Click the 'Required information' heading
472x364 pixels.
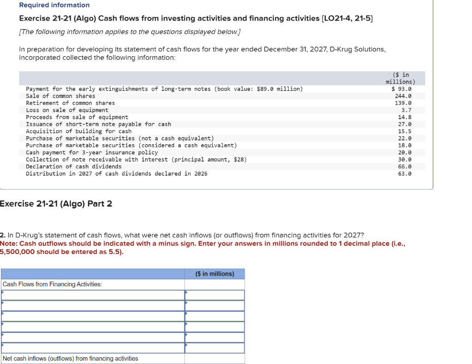pyautogui.click(x=54, y=5)
